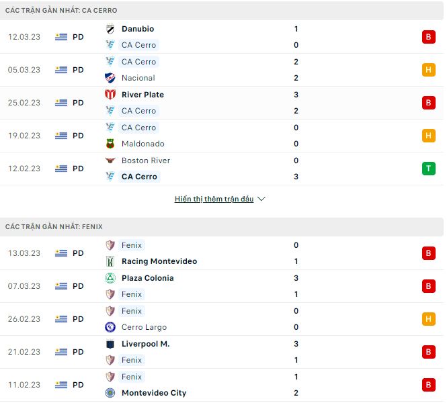This screenshot has height=403, width=447.
Task: Expand the show more matches chevron
Action: click(x=261, y=199)
